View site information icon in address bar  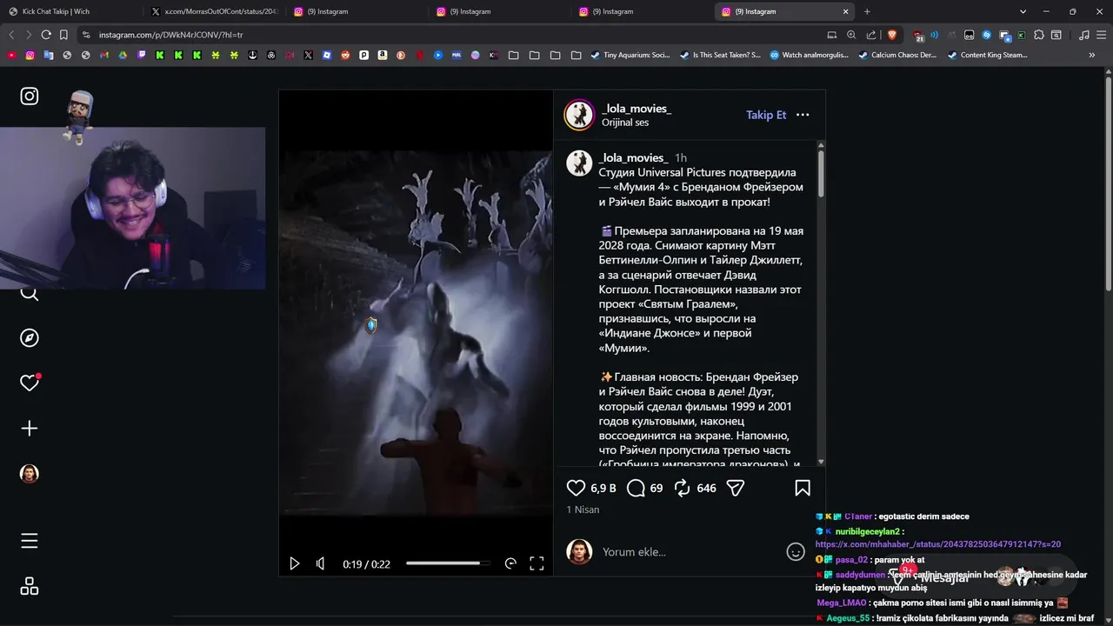click(85, 35)
